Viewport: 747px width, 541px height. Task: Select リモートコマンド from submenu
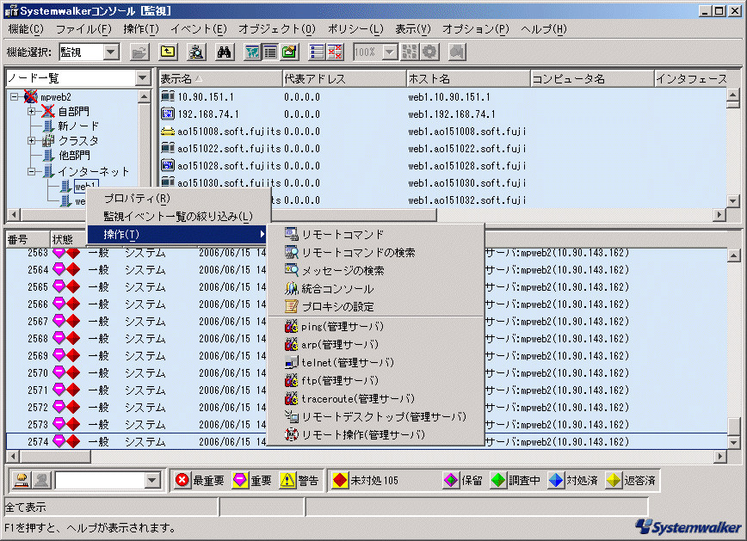coord(376,234)
